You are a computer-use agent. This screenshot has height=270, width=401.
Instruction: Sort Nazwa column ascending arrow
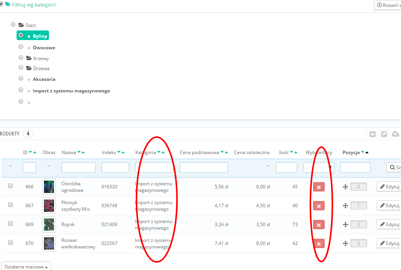pyautogui.click(x=83, y=152)
